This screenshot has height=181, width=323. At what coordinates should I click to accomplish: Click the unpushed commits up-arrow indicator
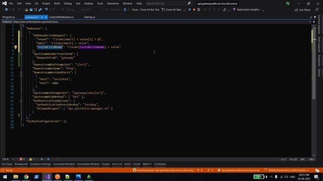(200, 170)
